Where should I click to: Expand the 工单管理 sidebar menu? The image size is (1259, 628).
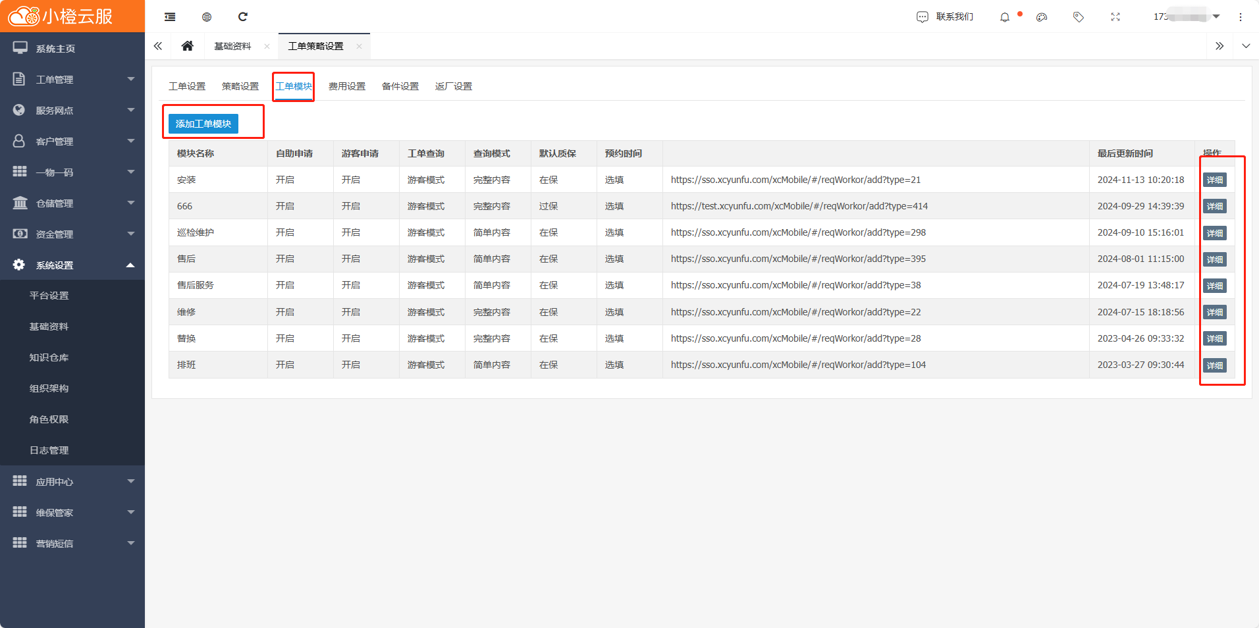(x=72, y=80)
